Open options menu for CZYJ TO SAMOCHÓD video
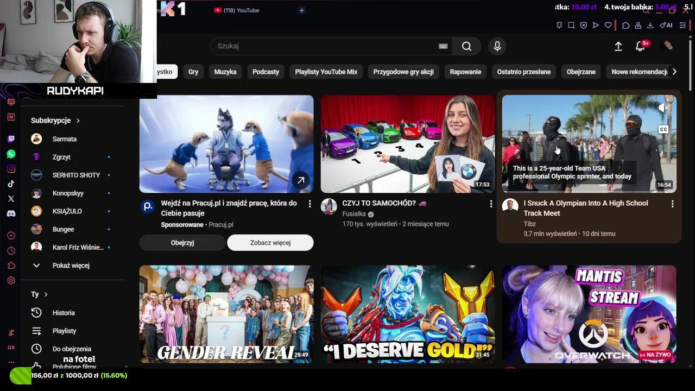The width and height of the screenshot is (695, 391). pyautogui.click(x=491, y=204)
